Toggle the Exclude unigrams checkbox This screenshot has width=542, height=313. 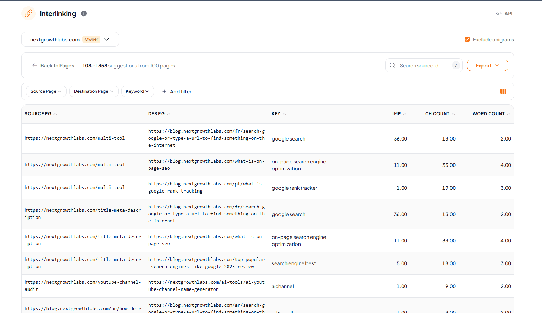[467, 39]
